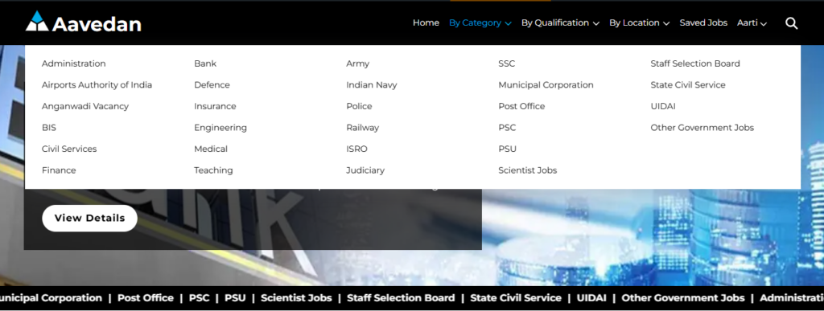Open the Aarti user account dropdown
Viewport: 824px width, 311px height.
(x=752, y=23)
